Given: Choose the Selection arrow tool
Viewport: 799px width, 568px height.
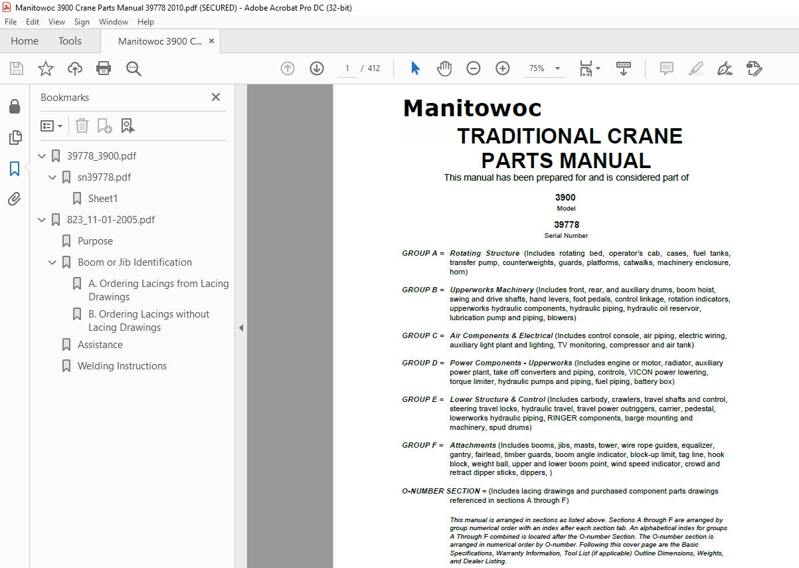Looking at the screenshot, I should click(x=416, y=68).
